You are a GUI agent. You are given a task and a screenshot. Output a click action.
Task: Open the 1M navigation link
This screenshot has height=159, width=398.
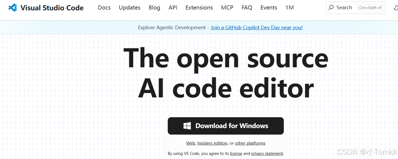point(290,8)
